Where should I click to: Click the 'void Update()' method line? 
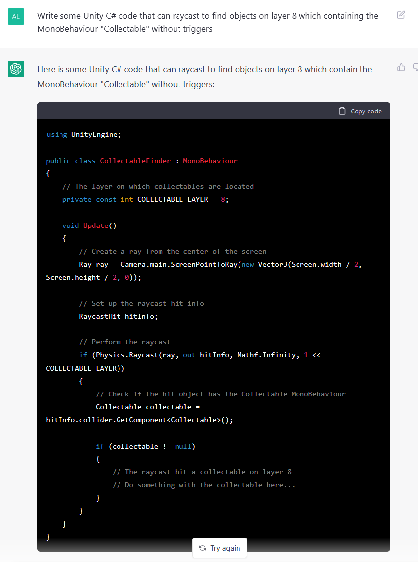89,225
